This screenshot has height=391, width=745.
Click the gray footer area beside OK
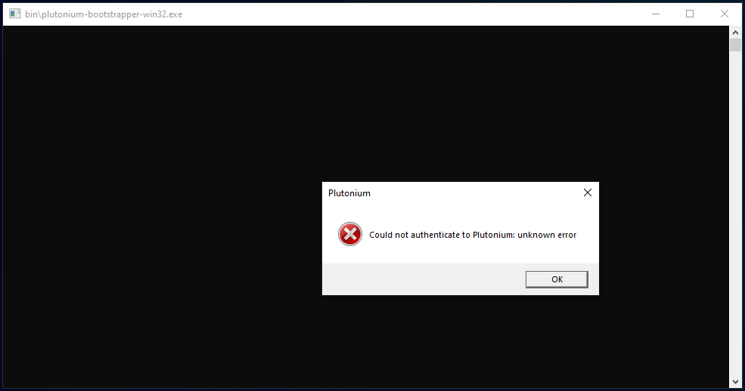click(424, 279)
